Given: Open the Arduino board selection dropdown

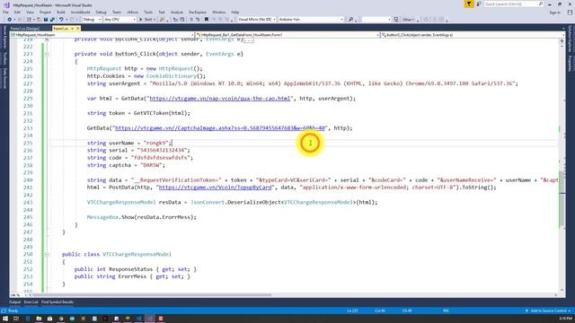Looking at the screenshot, I should [x=311, y=20].
